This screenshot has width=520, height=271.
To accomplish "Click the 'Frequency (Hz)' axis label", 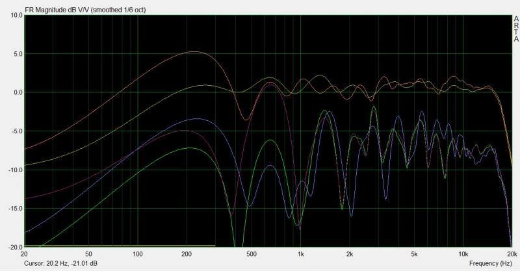I will click(490, 263).
